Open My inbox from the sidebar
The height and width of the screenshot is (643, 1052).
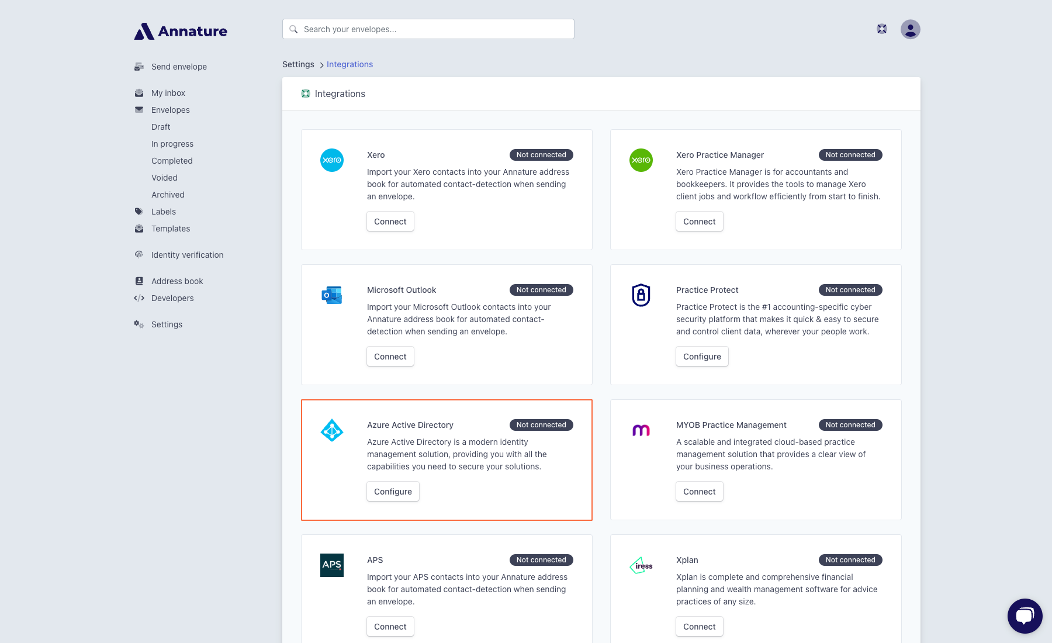pyautogui.click(x=168, y=92)
